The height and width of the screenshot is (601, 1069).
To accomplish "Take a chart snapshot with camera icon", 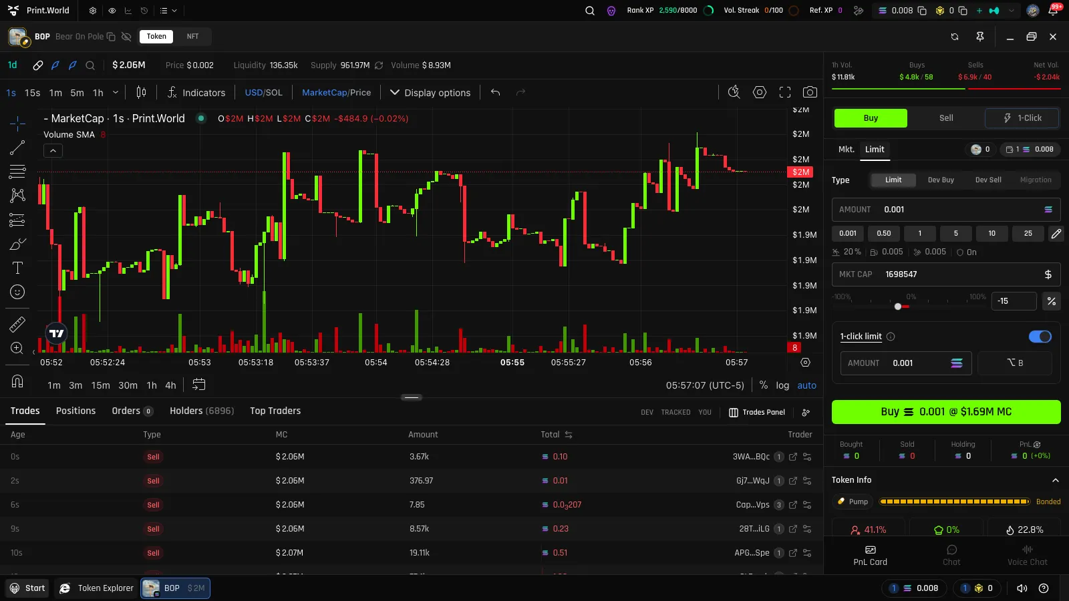I will pyautogui.click(x=810, y=92).
